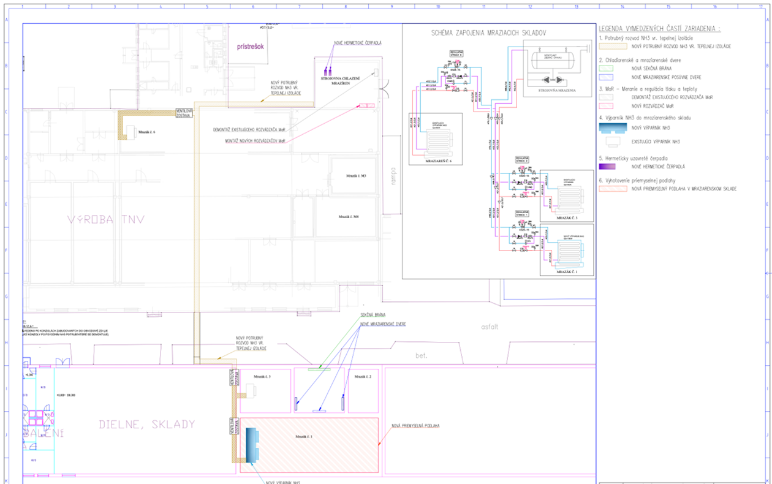Click the blue new evaporator in Mrazák č. 1

coord(252,445)
